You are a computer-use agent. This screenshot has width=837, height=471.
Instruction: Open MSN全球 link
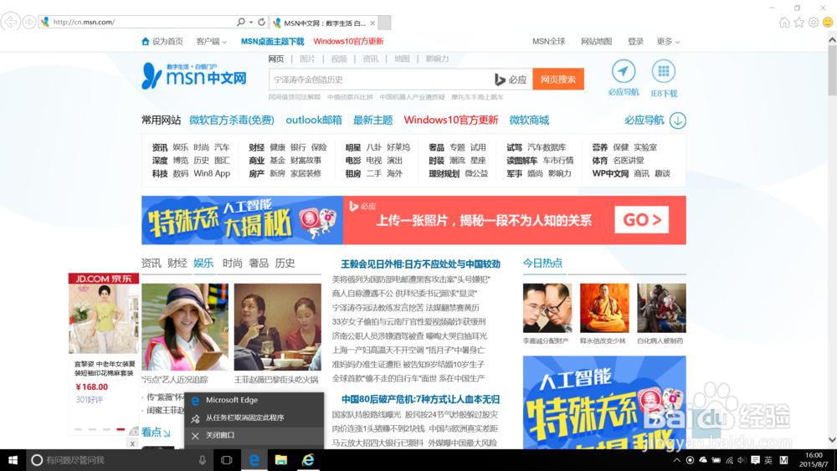548,41
